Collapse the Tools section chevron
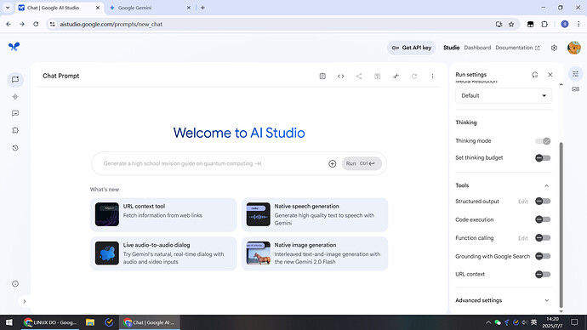587x330 pixels. (546, 185)
